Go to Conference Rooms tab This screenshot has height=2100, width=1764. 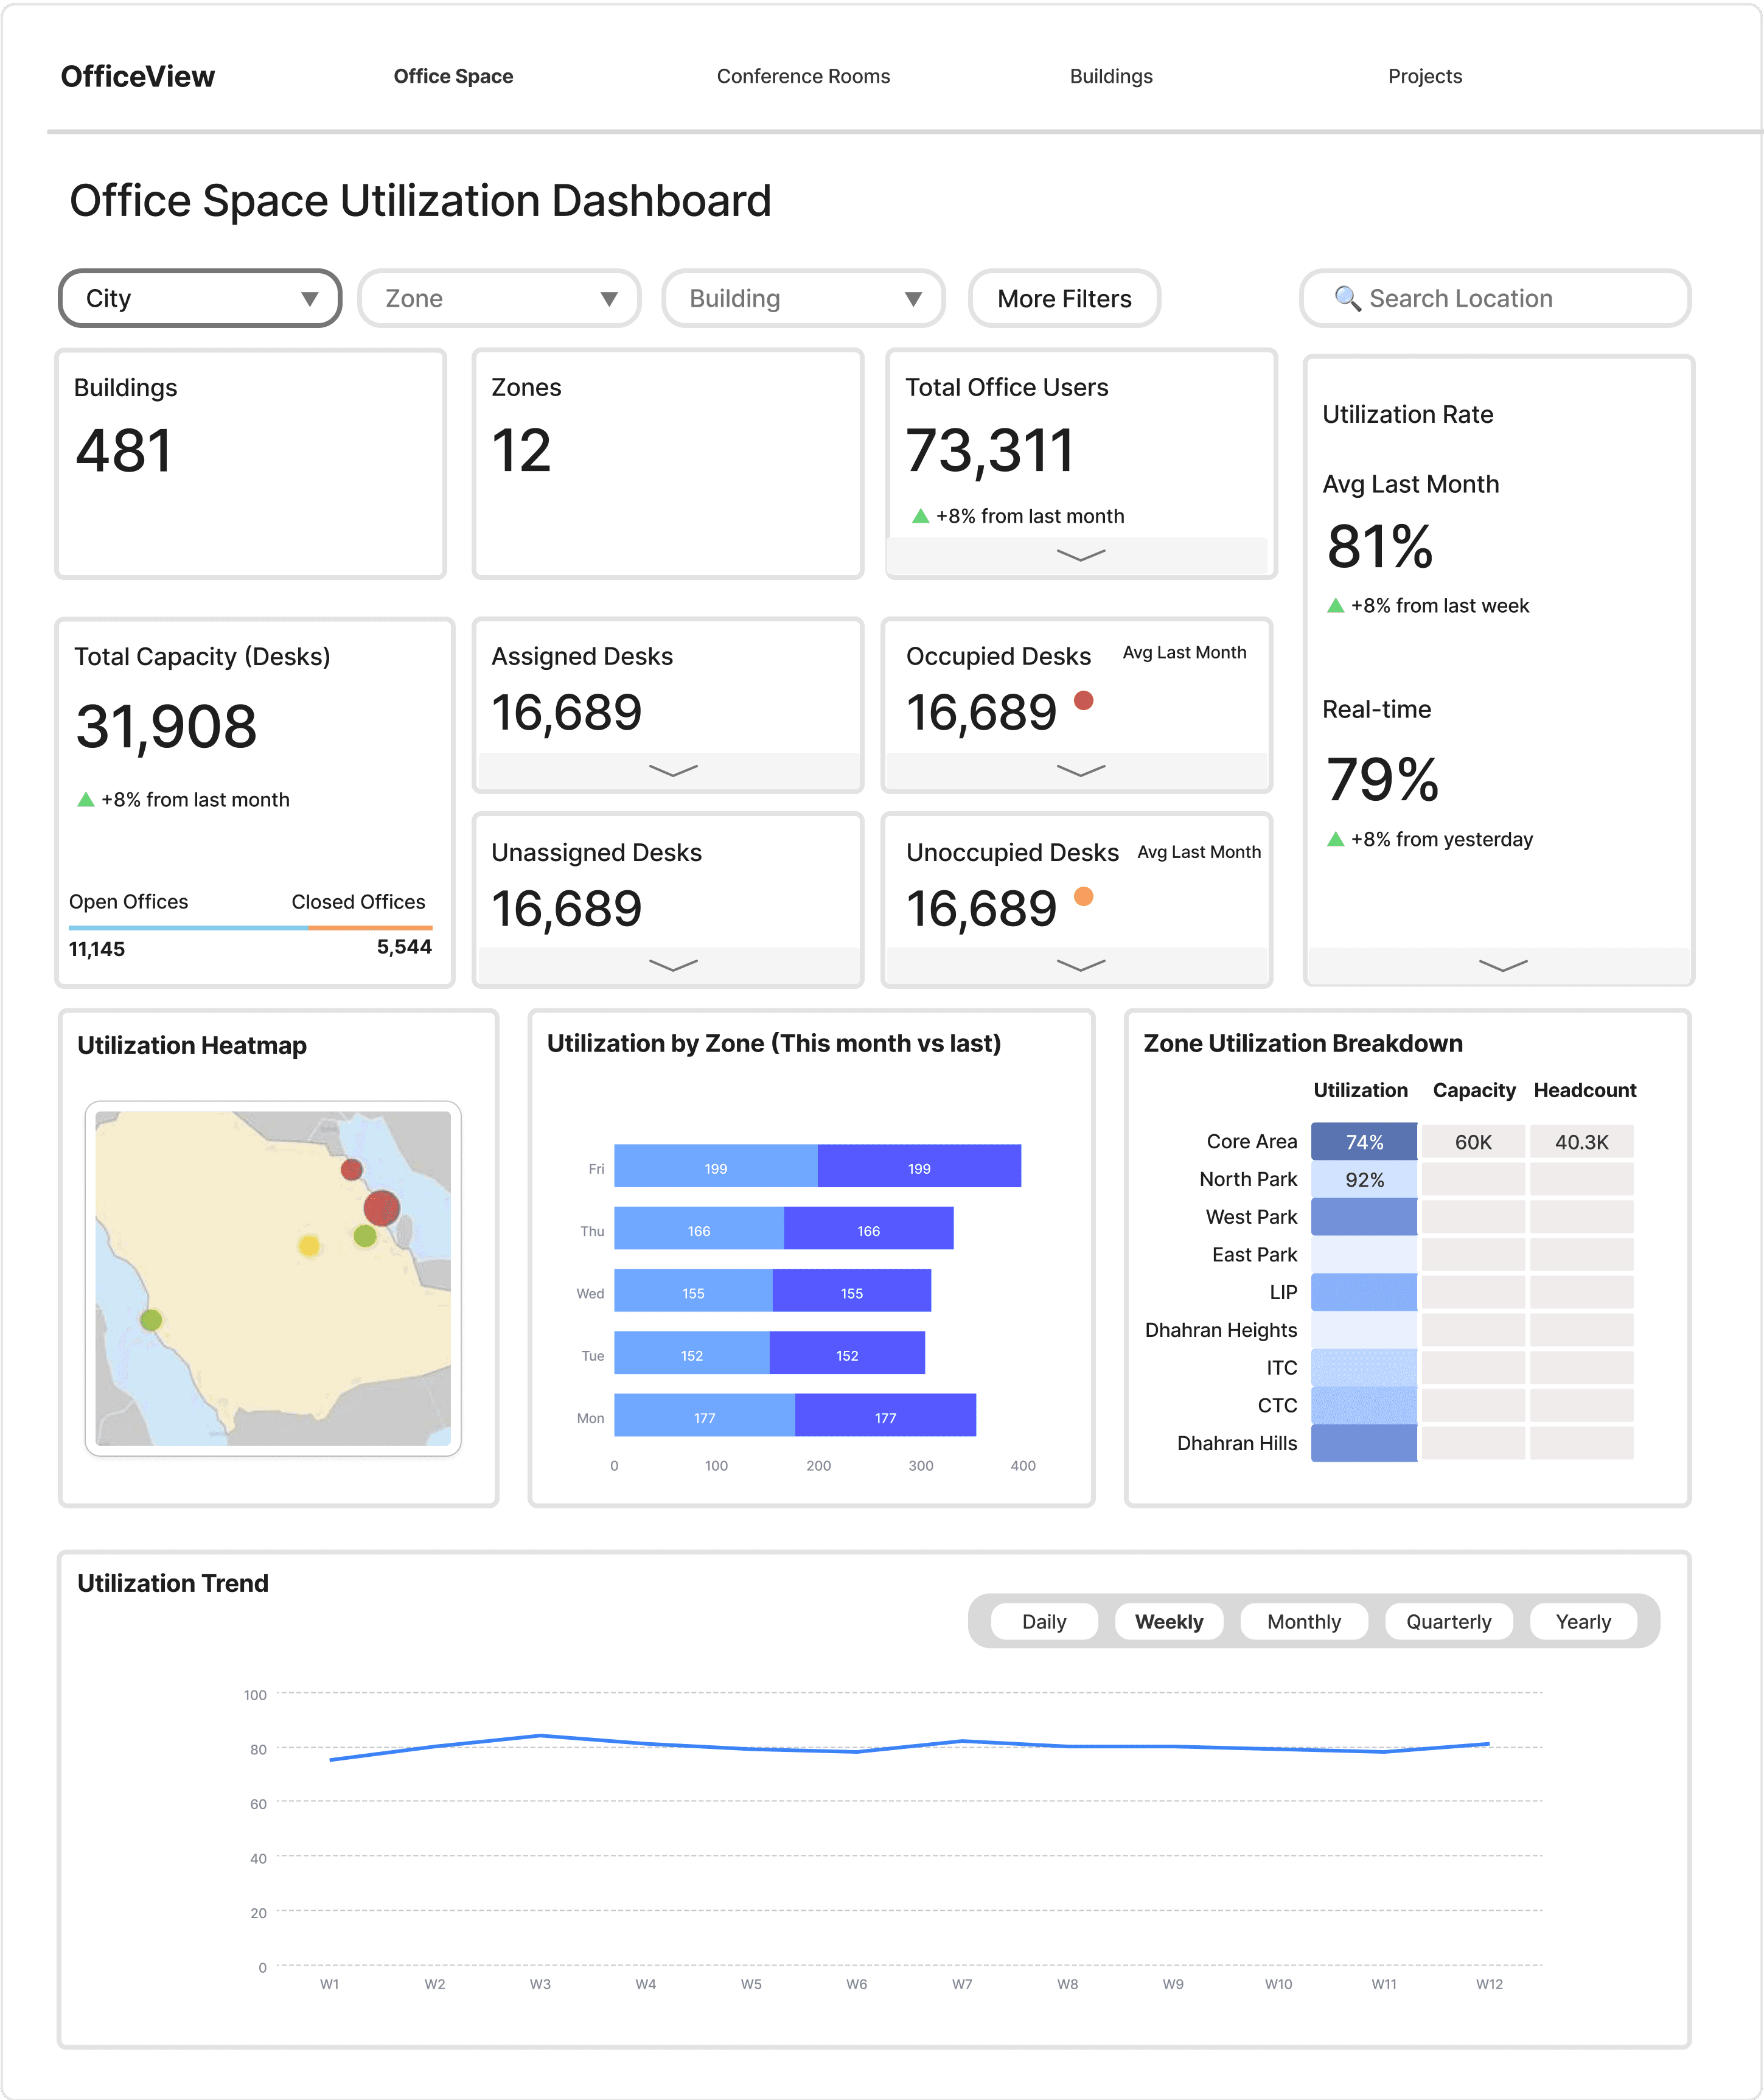[x=803, y=76]
